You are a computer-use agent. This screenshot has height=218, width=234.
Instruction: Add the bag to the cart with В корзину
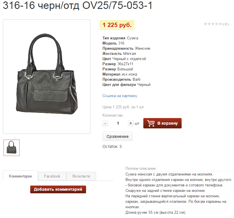tap(162, 123)
